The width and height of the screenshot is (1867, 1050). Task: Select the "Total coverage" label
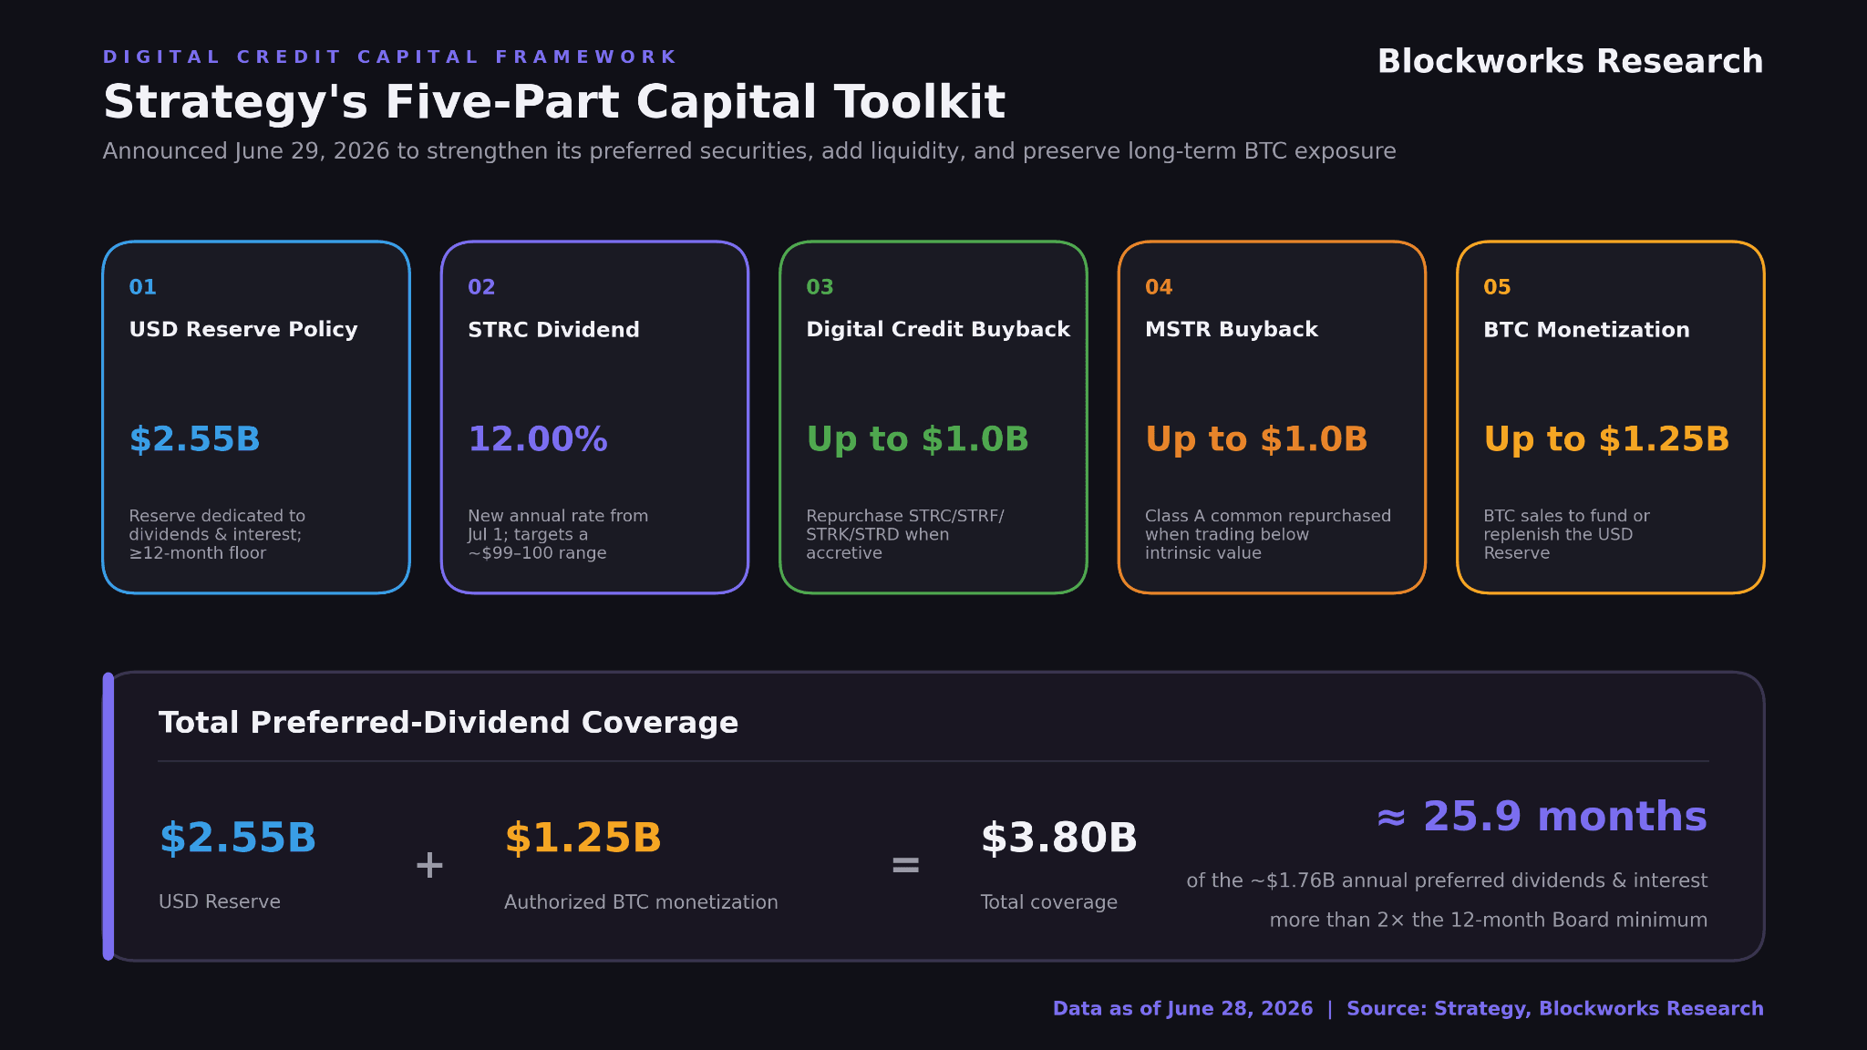(x=1048, y=902)
